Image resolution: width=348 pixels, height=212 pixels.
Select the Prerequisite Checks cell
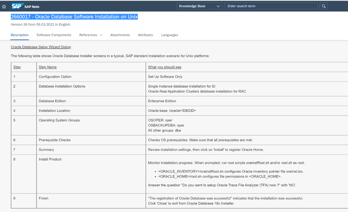pos(91,140)
